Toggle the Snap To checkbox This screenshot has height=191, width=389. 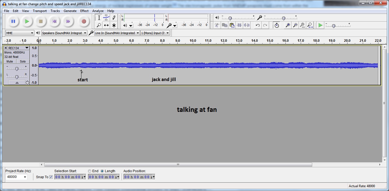[51, 177]
